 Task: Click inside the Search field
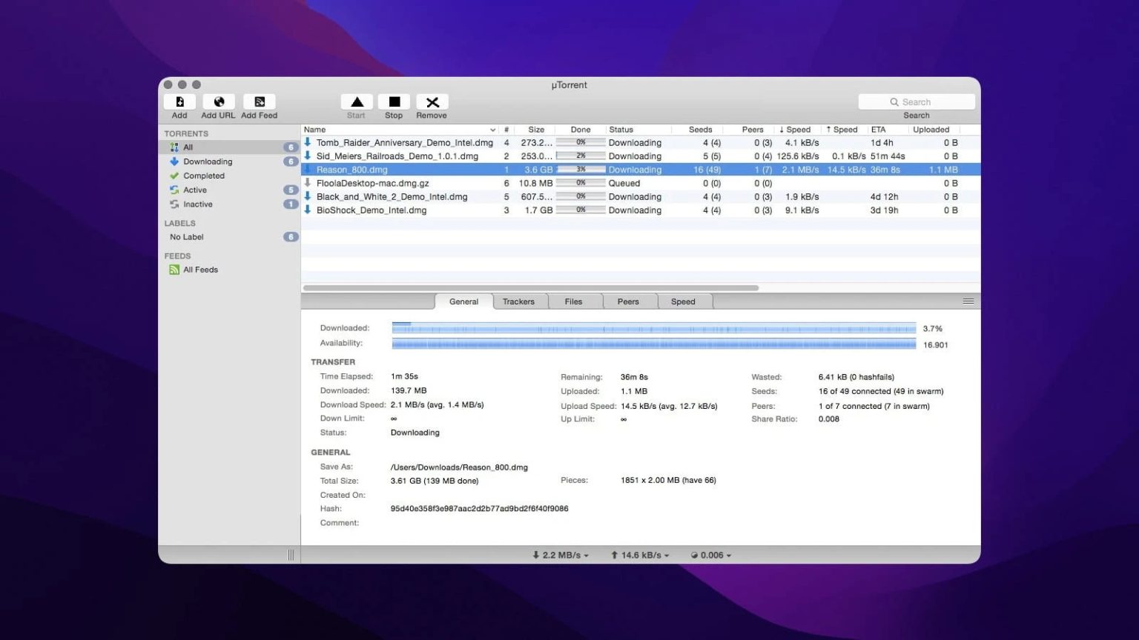(917, 101)
